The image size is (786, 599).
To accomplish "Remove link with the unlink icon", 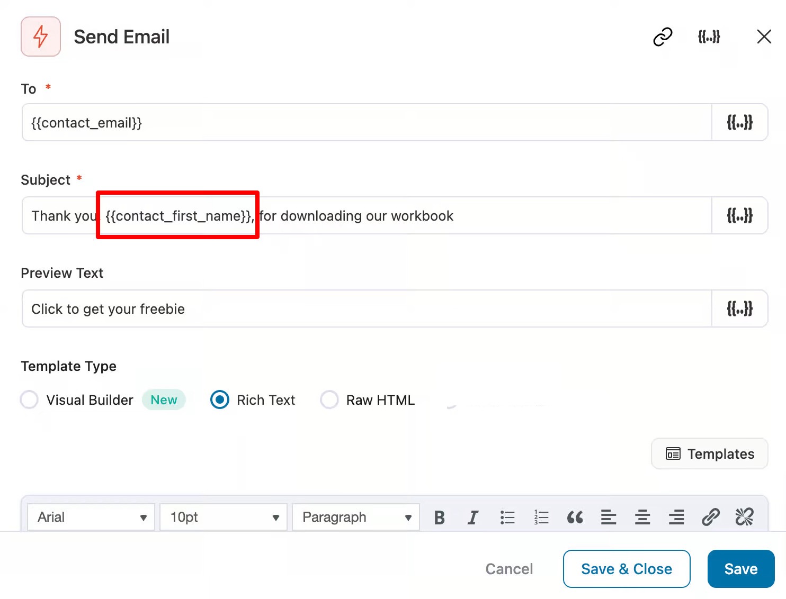I will (x=744, y=518).
